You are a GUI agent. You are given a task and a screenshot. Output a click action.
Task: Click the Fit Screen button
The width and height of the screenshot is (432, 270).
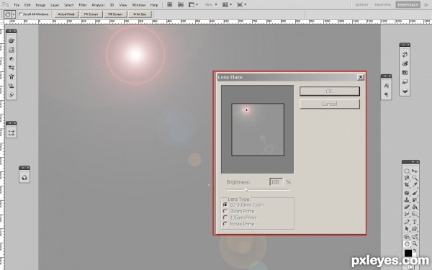point(91,14)
